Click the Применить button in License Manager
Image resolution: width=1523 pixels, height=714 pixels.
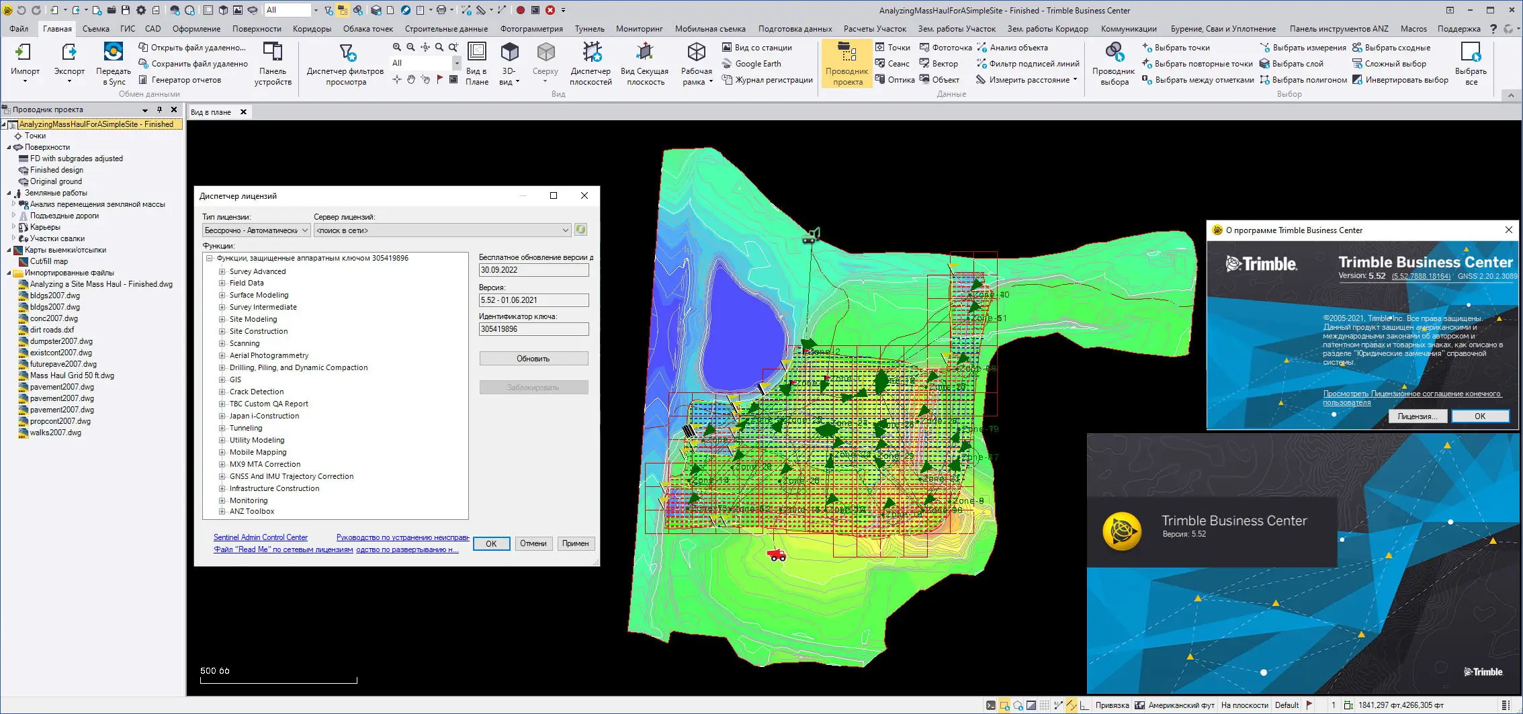[x=575, y=543]
